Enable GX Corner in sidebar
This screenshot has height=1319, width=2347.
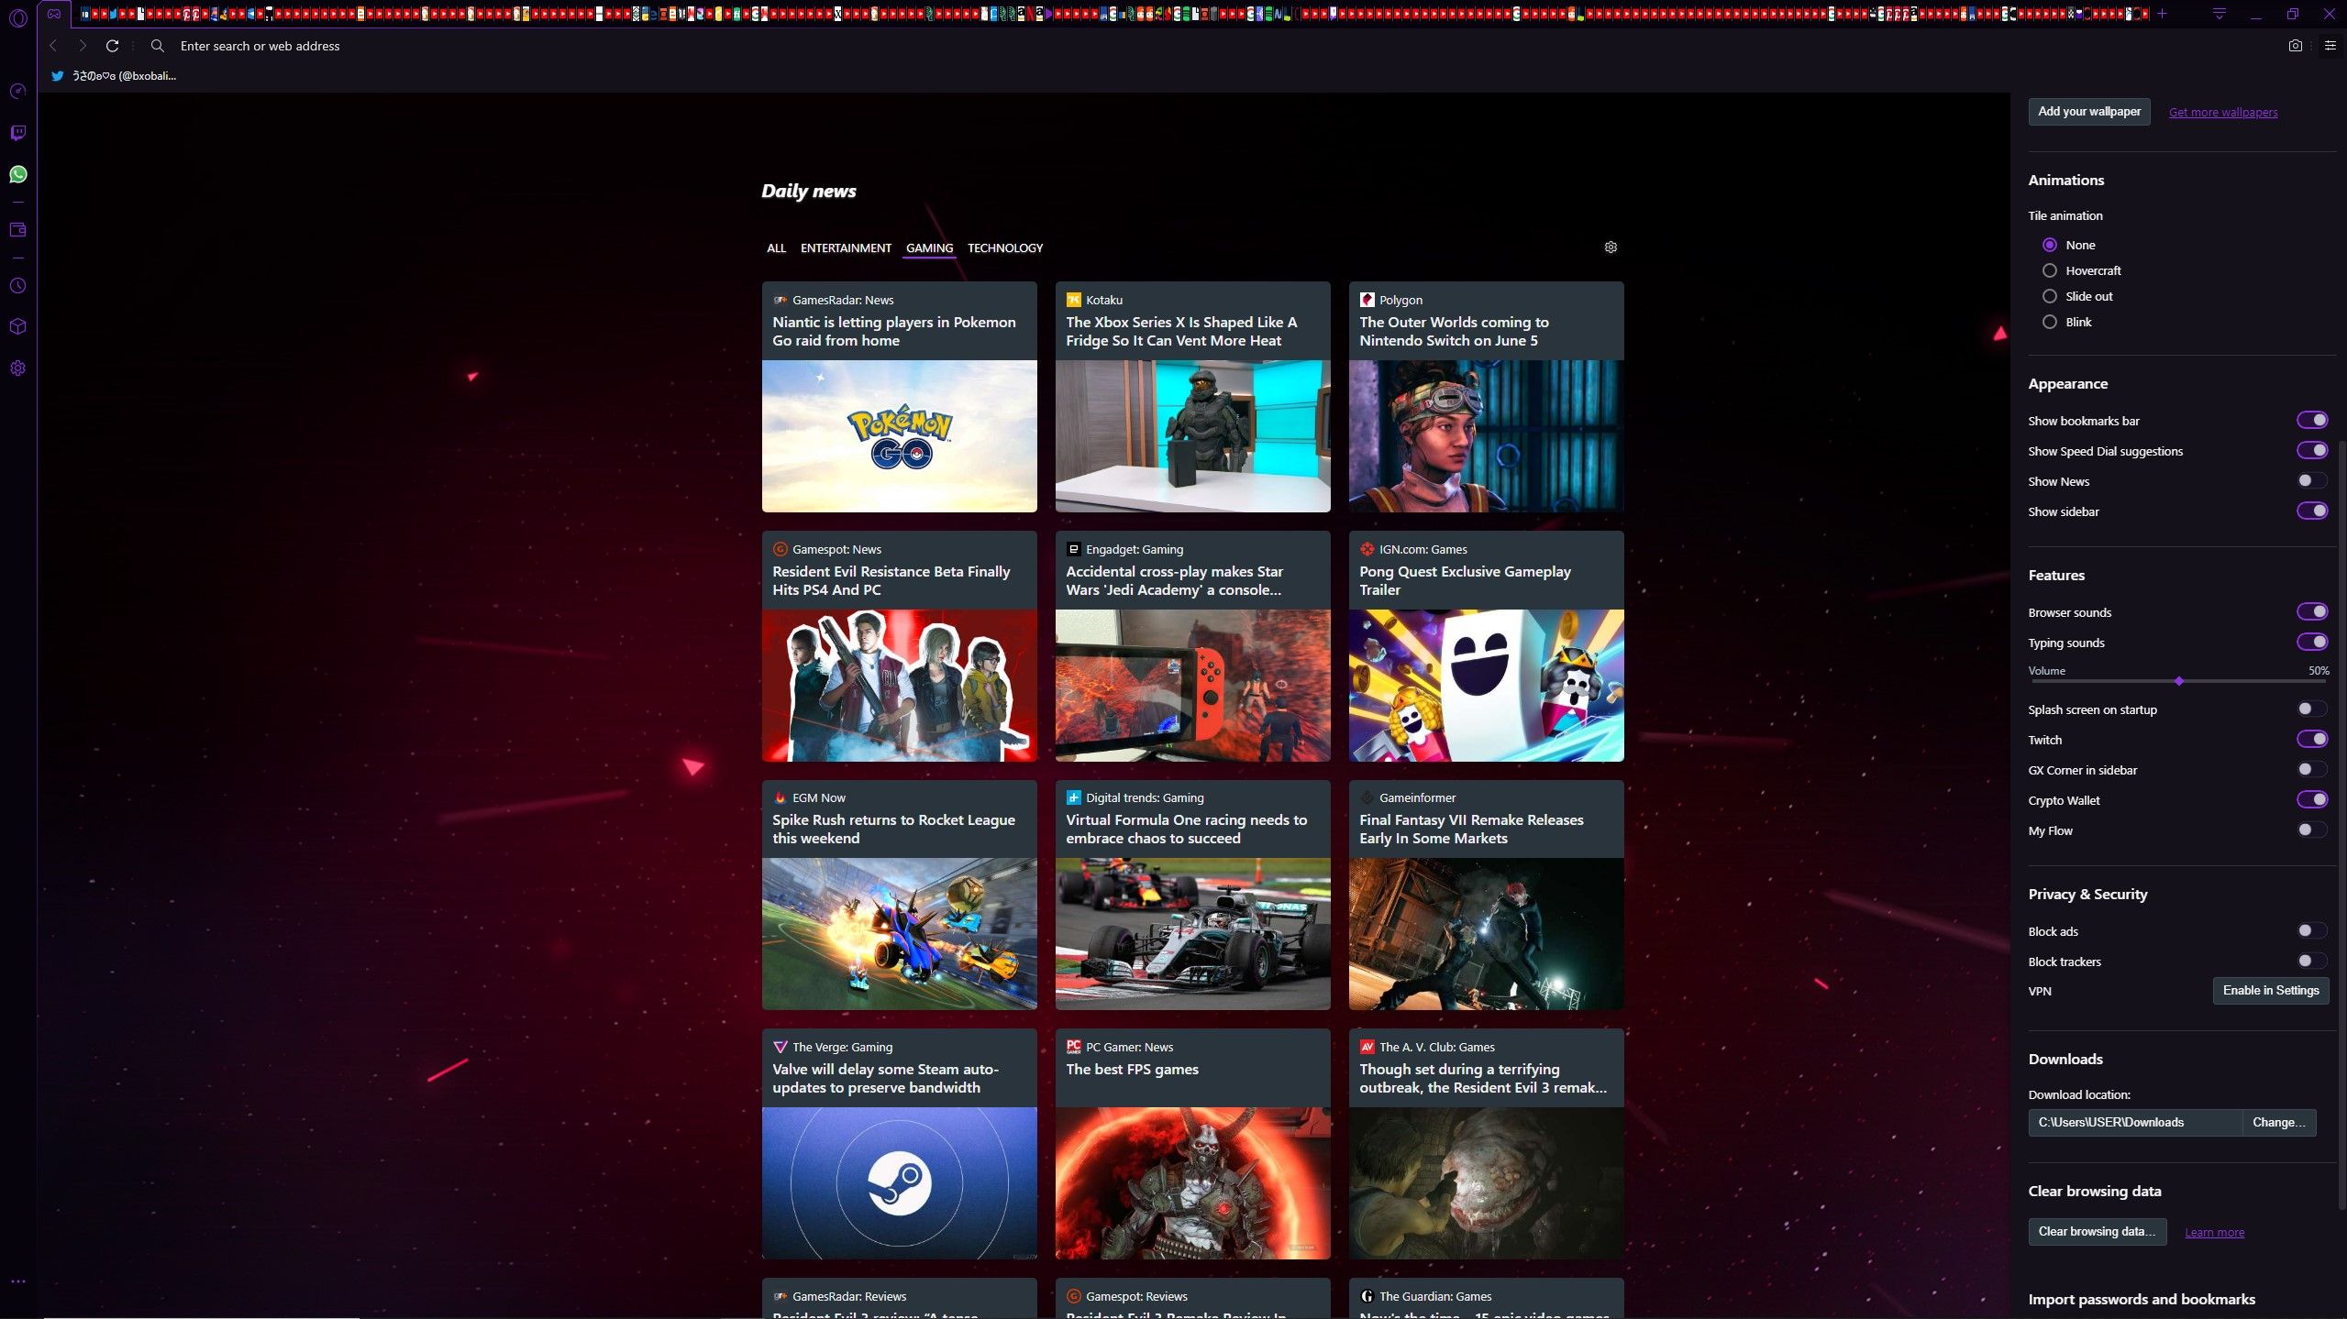(2311, 769)
